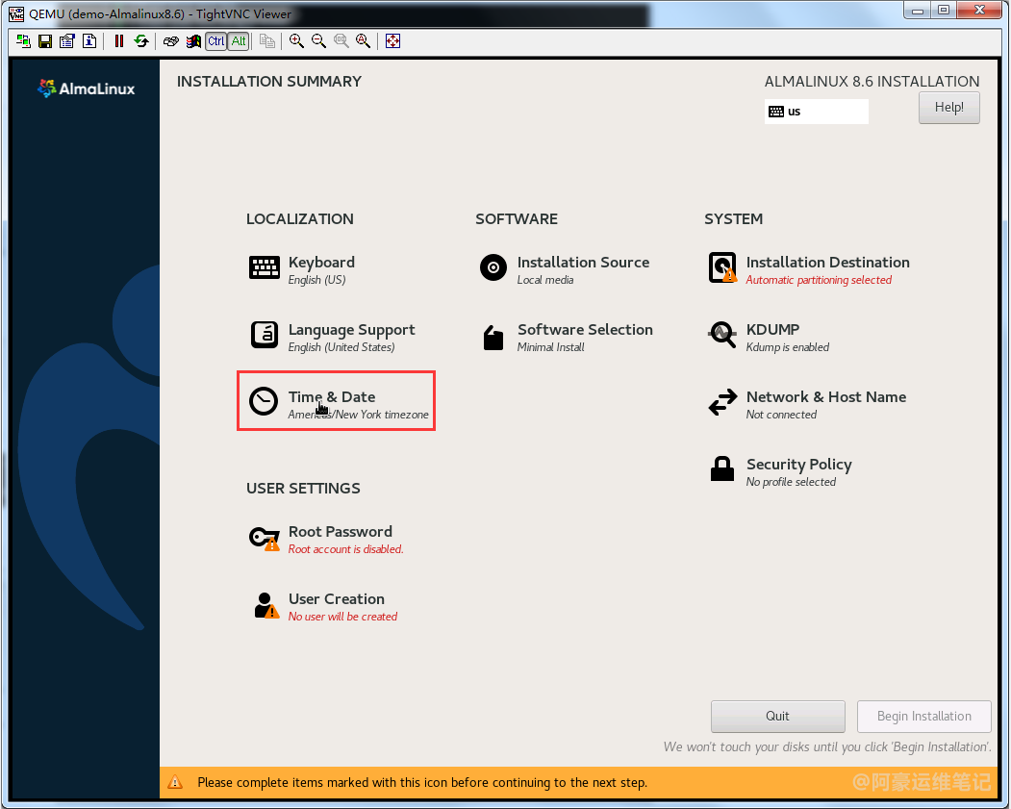
Task: Close the TightVNC Viewer window
Action: point(978,11)
